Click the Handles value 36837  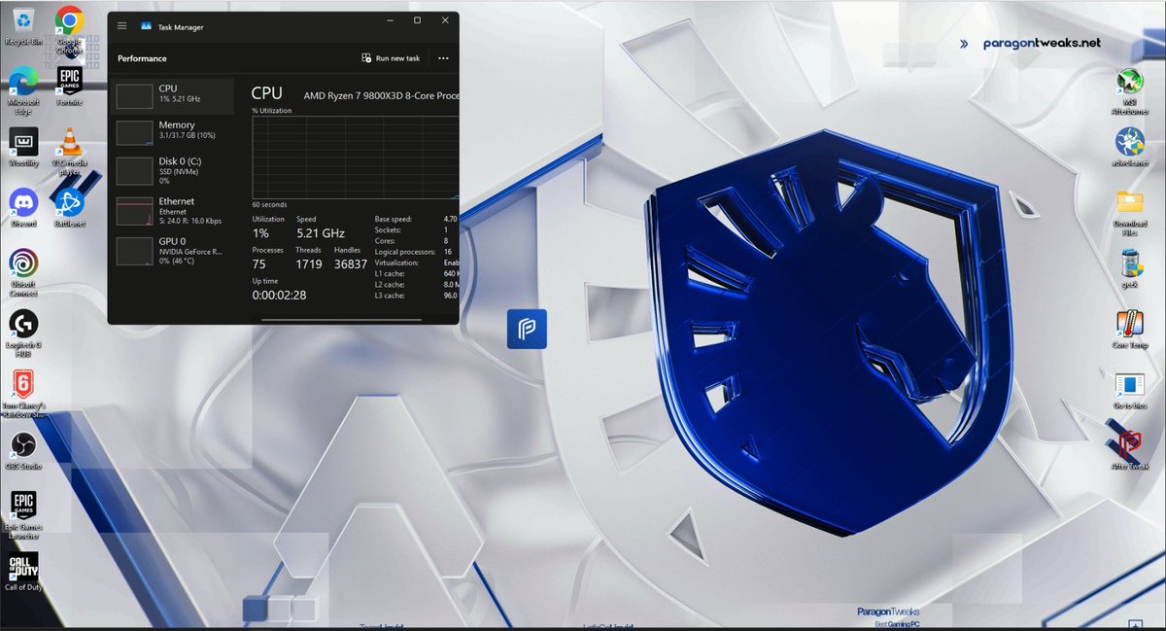pos(351,263)
